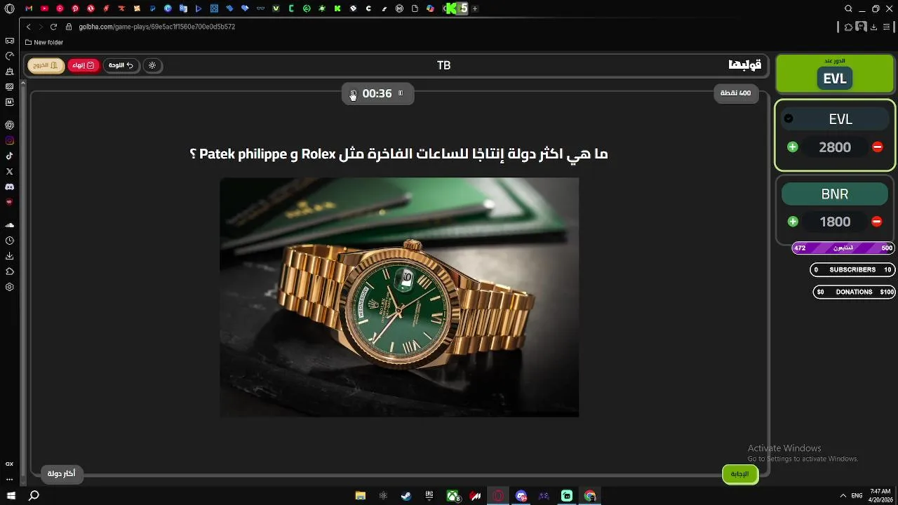This screenshot has height=505, width=898.
Task: Subtract points from BNR with red minus
Action: [x=876, y=222]
